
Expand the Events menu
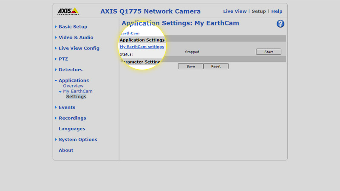[67, 107]
